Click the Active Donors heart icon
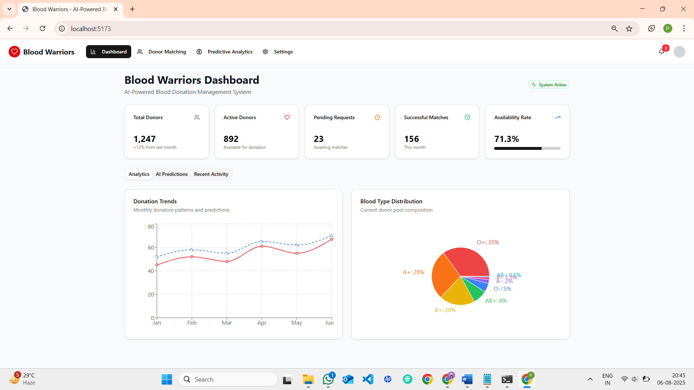Image resolution: width=694 pixels, height=390 pixels. click(x=287, y=117)
